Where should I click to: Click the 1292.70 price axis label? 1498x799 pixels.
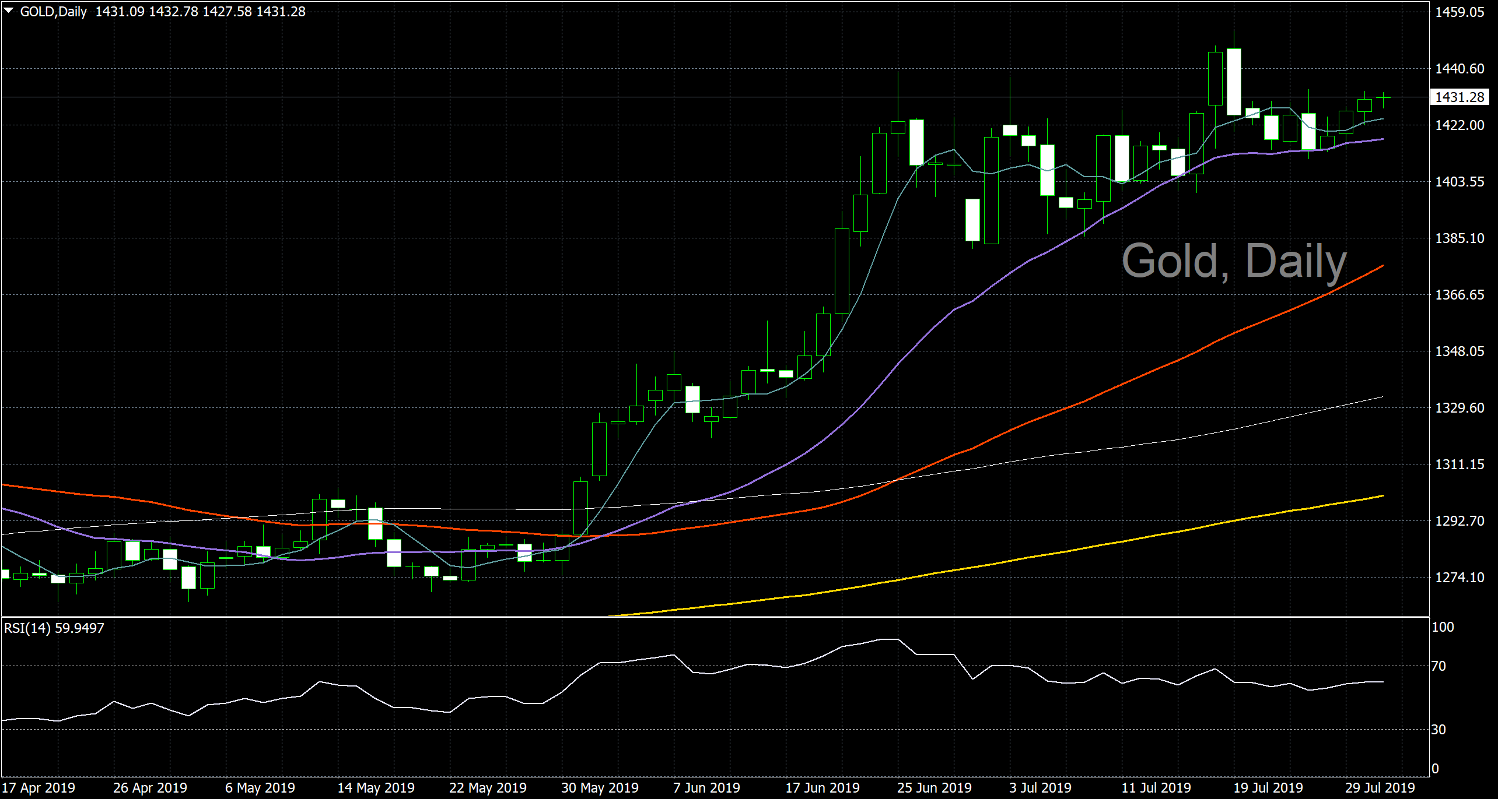(x=1459, y=521)
